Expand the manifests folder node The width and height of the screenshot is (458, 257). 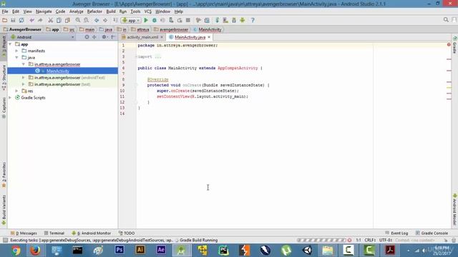(x=17, y=51)
